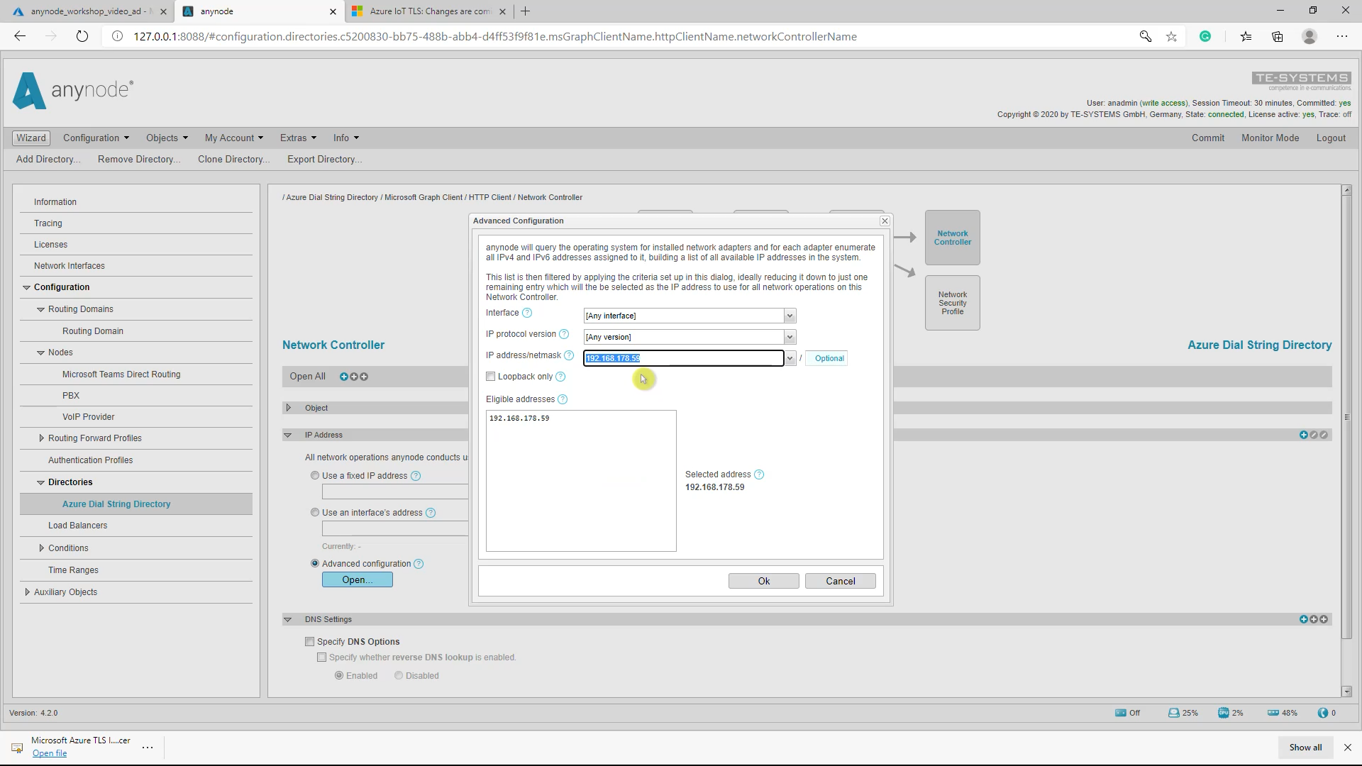Click Ok in the Advanced Configuration dialog
Image resolution: width=1362 pixels, height=766 pixels.
click(x=764, y=581)
